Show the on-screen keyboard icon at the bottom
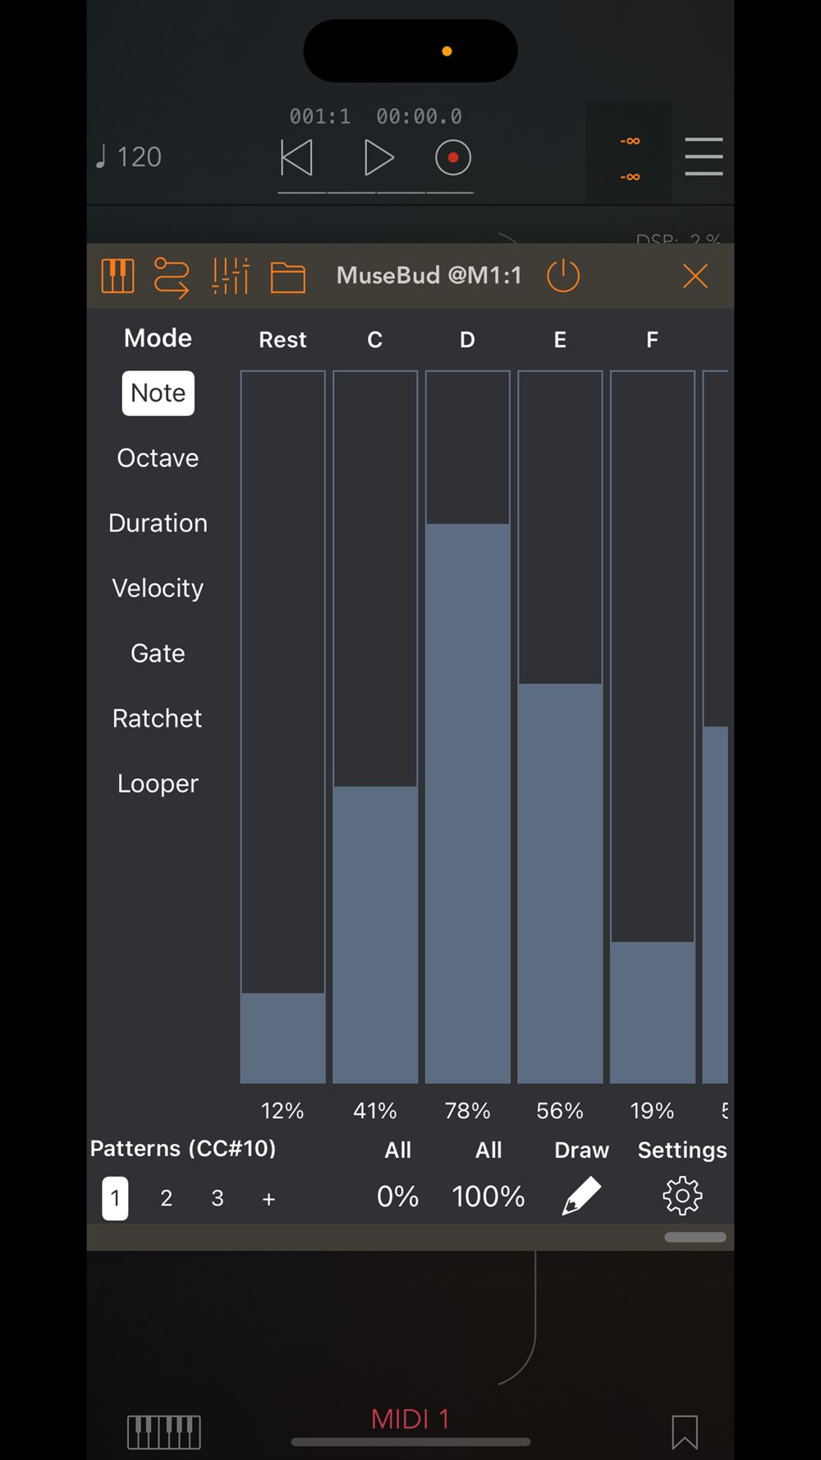 click(164, 1432)
